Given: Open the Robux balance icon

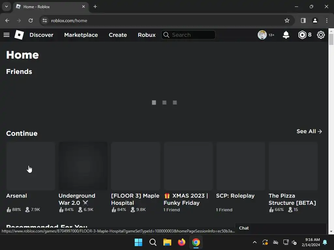Looking at the screenshot, I should [302, 35].
